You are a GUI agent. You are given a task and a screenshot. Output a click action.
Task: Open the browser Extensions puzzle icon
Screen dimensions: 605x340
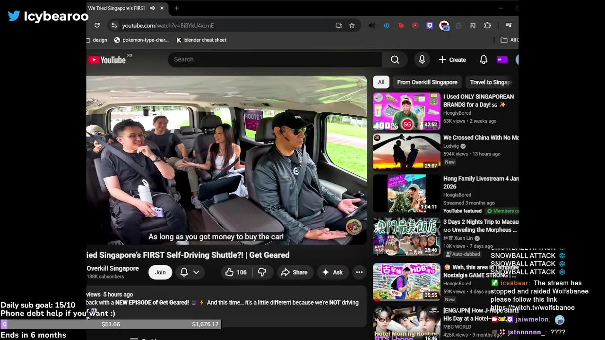pos(488,25)
